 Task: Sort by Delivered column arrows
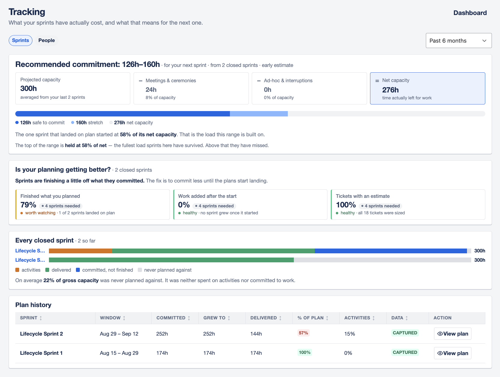280,318
